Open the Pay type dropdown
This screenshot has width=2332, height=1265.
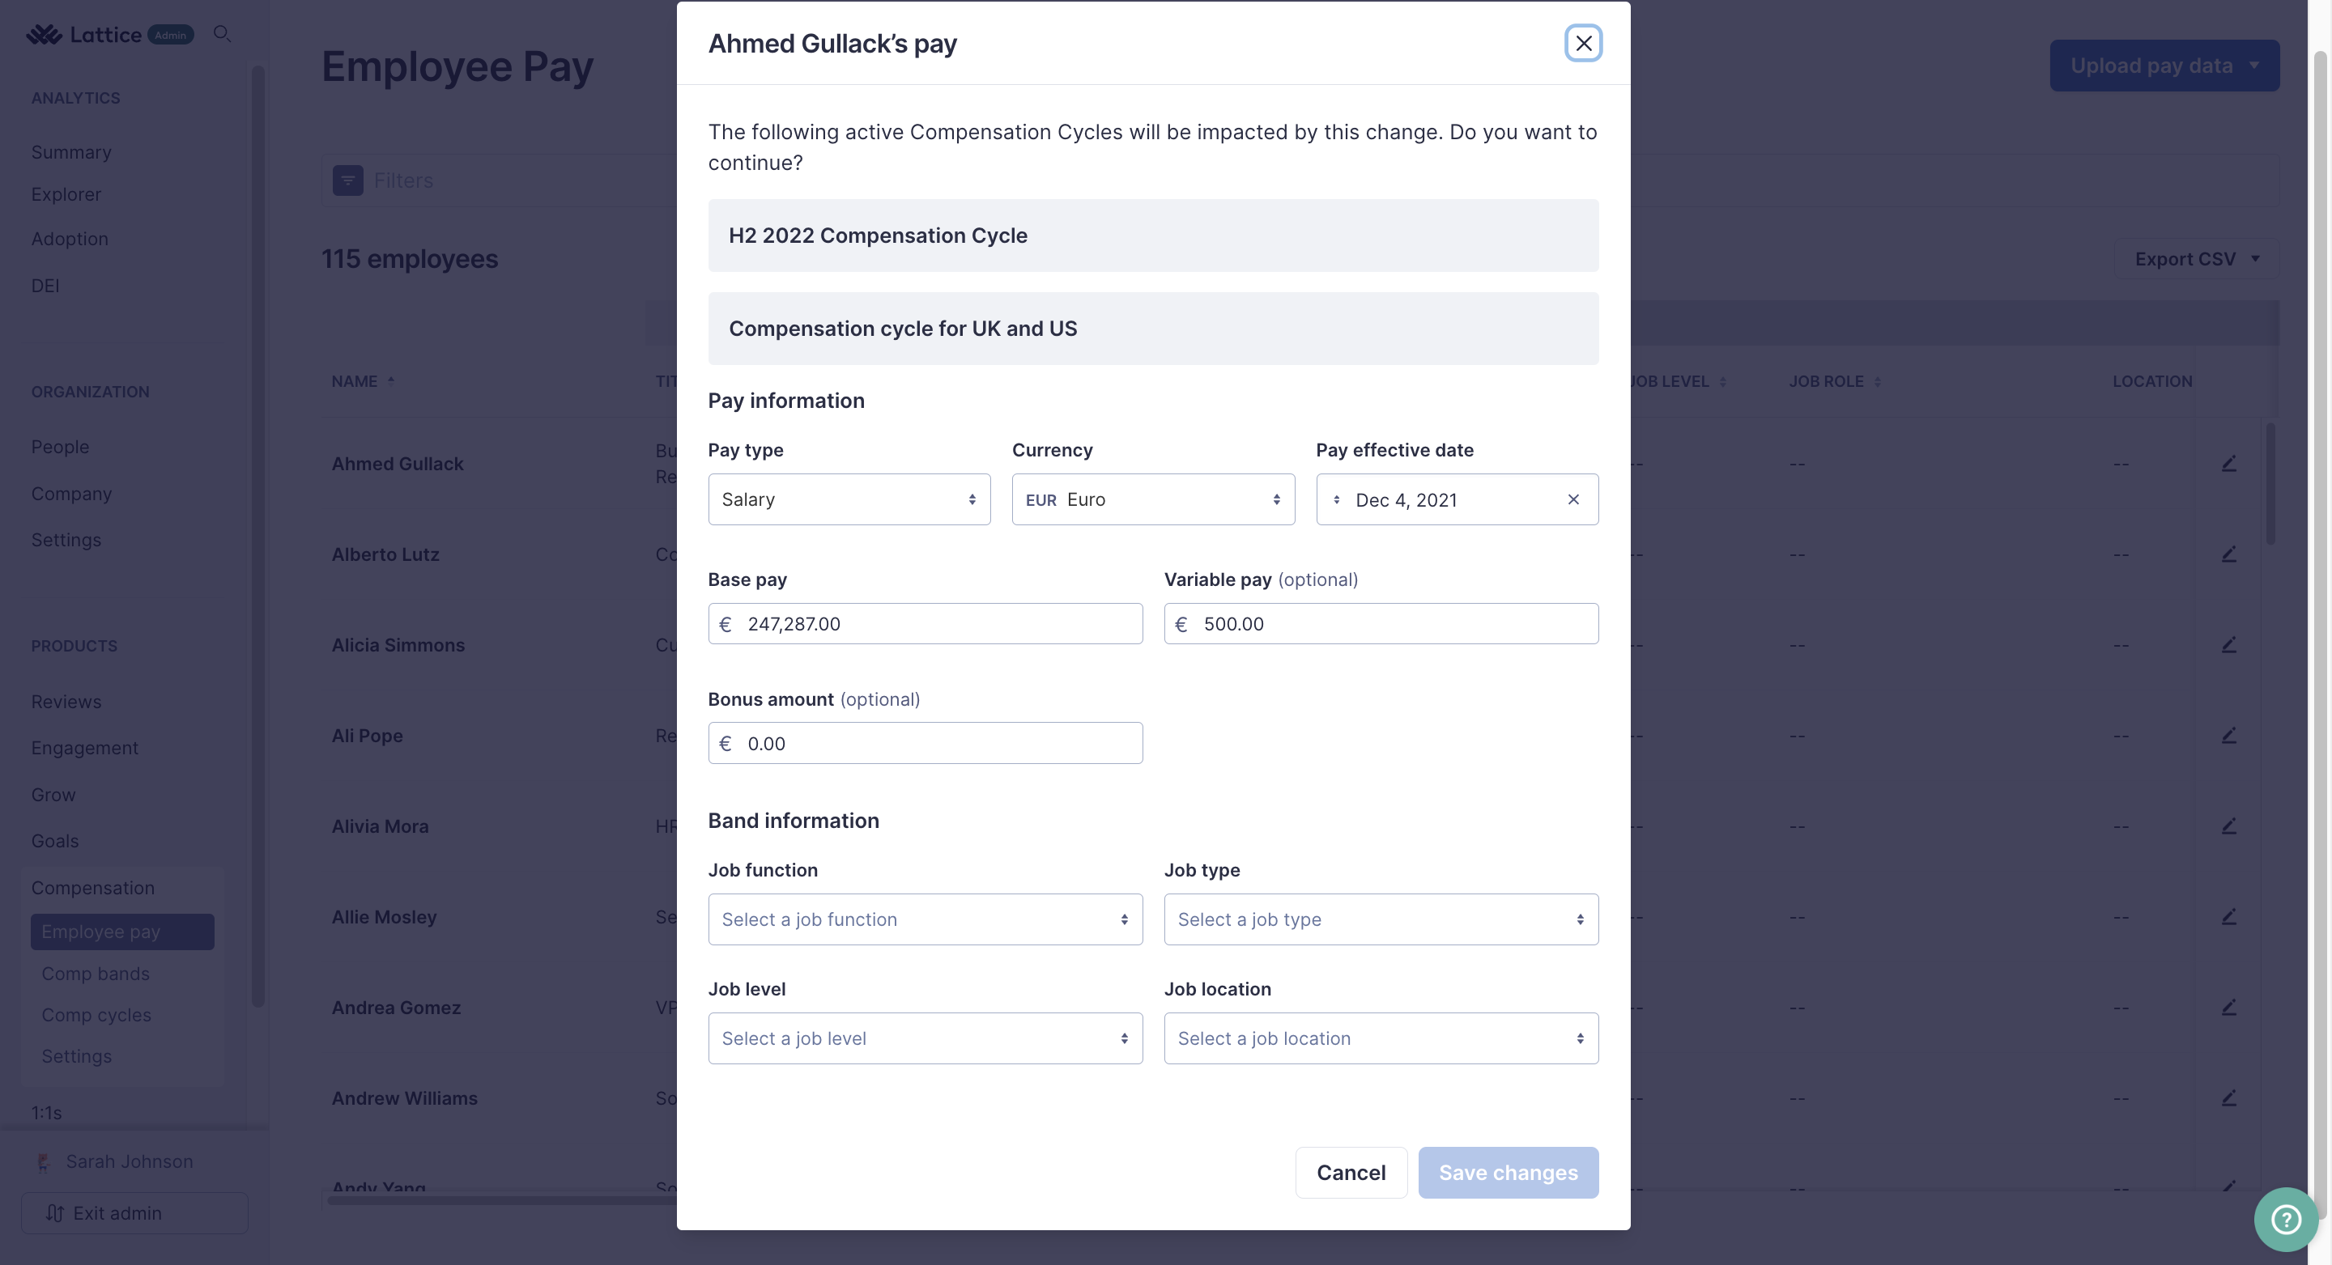pyautogui.click(x=849, y=499)
